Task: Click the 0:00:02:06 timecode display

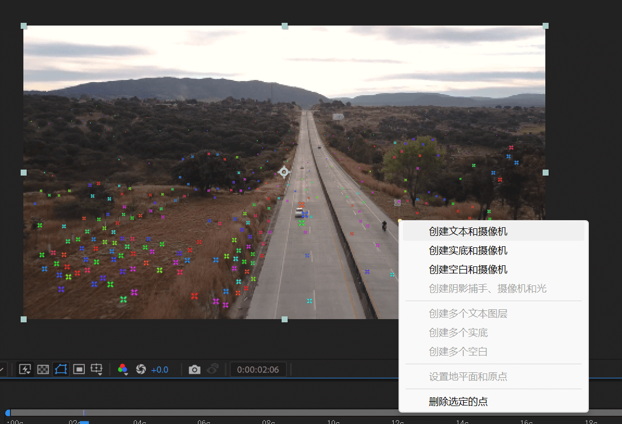Action: pyautogui.click(x=258, y=370)
